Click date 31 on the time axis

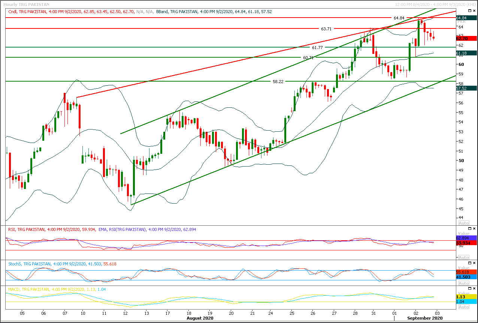coord(373,313)
